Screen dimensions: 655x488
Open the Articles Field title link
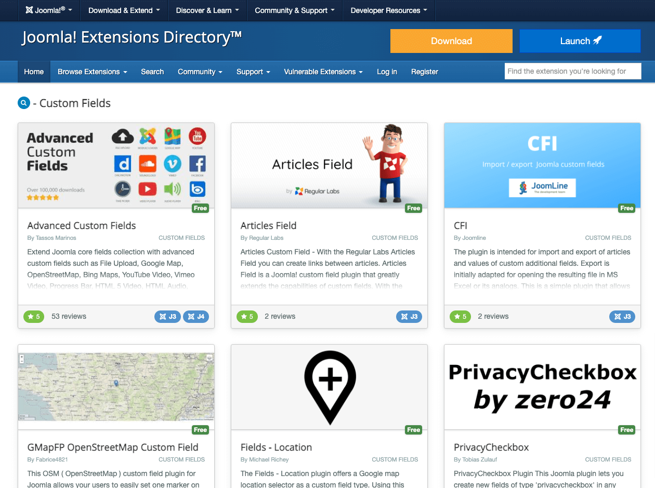point(268,226)
